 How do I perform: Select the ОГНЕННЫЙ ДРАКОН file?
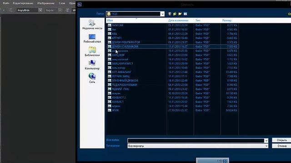(x=125, y=81)
